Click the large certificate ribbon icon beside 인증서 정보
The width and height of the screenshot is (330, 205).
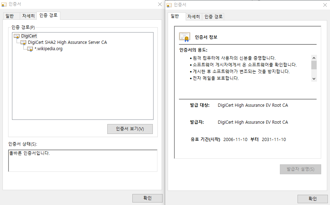(185, 37)
